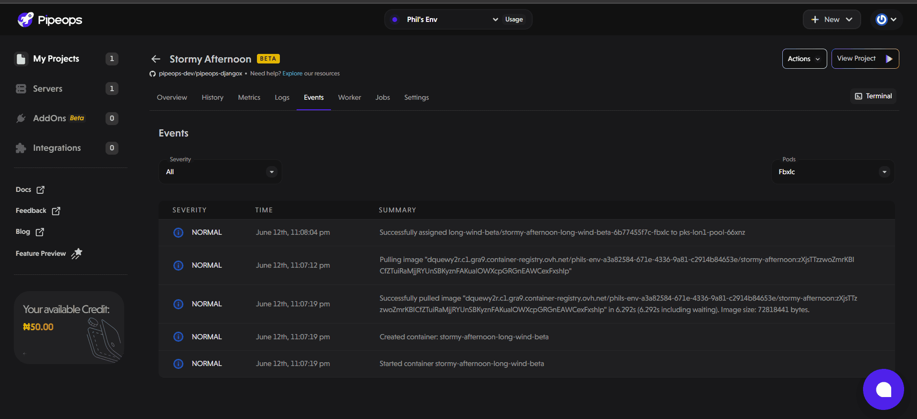
Task: Open My Projects in sidebar
Action: (x=66, y=59)
